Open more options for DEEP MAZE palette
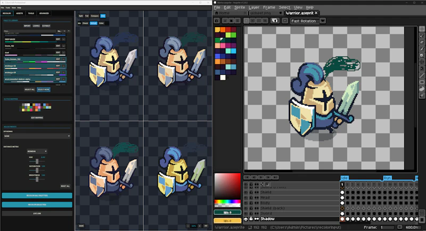The height and width of the screenshot is (231, 426). pyautogui.click(x=63, y=39)
